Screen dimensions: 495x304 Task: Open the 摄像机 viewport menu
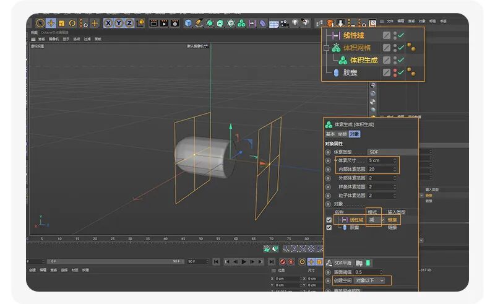(54, 39)
